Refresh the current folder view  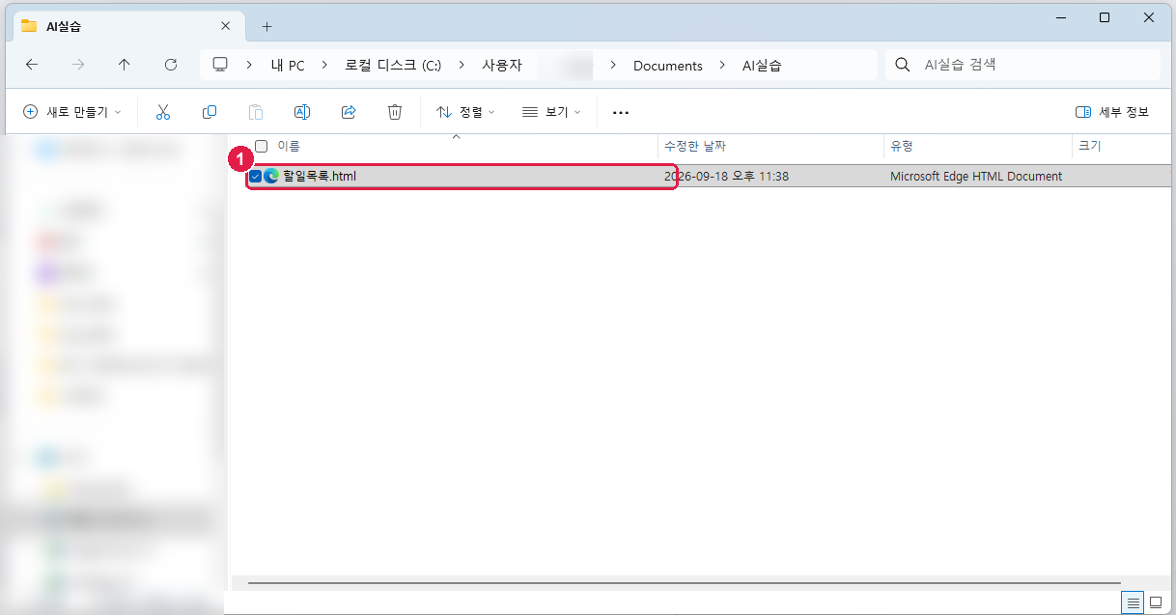171,65
